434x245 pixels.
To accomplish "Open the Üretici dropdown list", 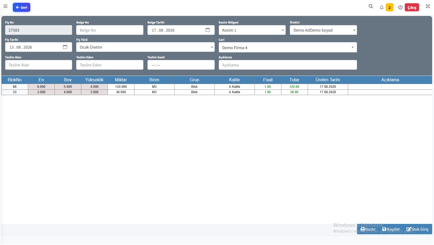I will 323,30.
